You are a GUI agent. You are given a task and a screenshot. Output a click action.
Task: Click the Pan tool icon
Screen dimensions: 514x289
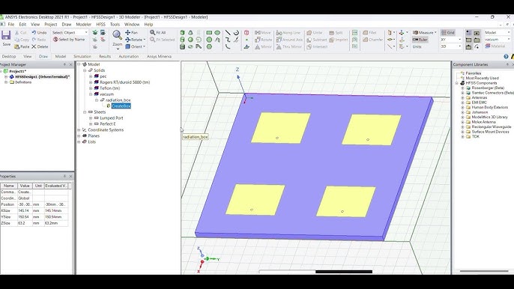point(128,32)
